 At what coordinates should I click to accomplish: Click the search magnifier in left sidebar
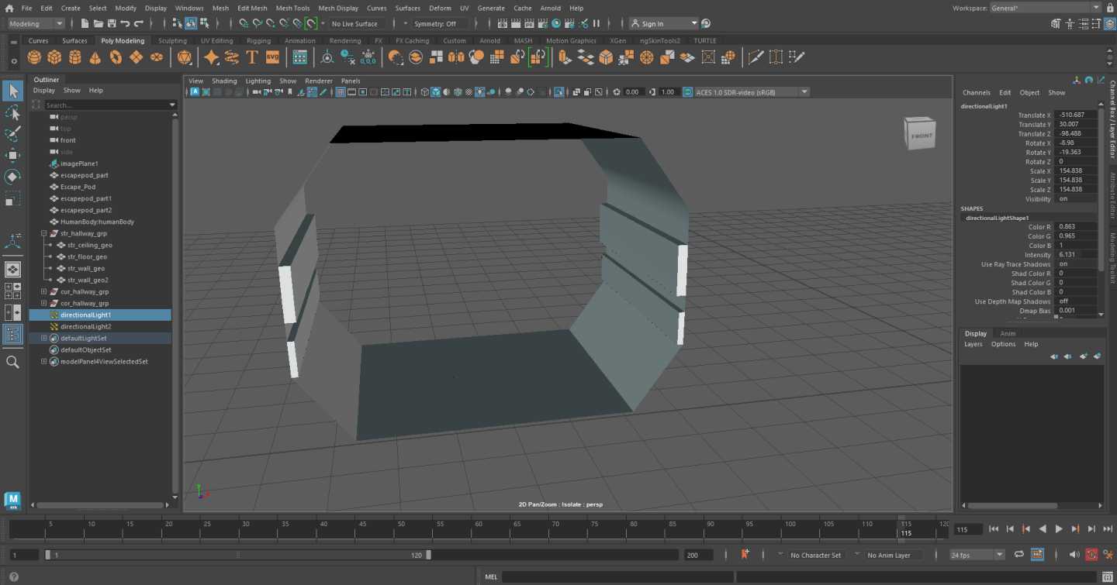(x=12, y=362)
